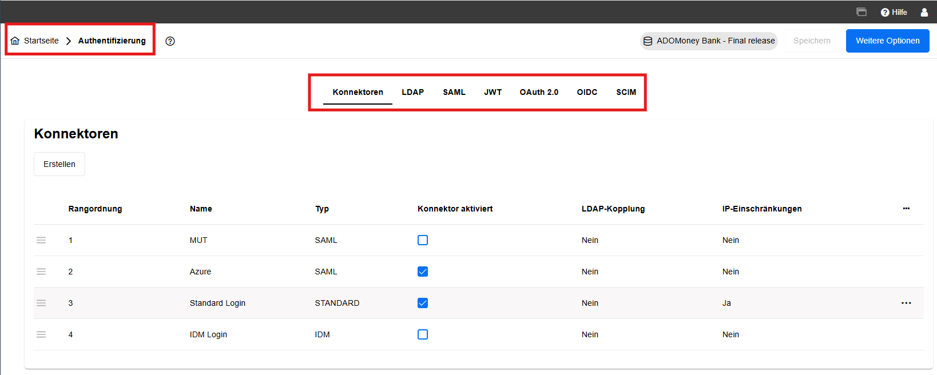Select the OIDC tab

587,92
